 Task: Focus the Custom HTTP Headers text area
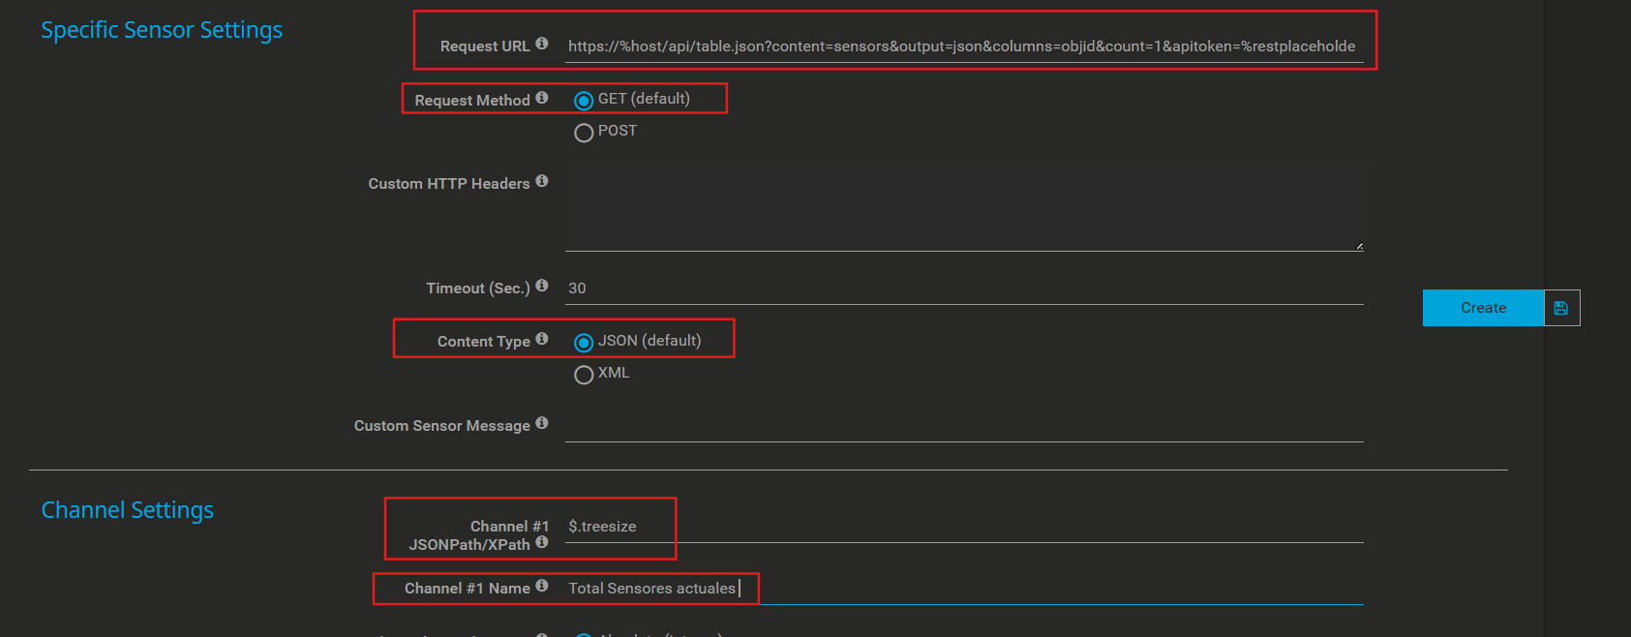(x=963, y=209)
